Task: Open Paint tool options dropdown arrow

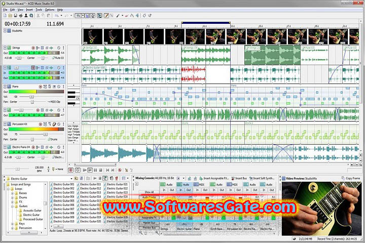Action: point(123,16)
